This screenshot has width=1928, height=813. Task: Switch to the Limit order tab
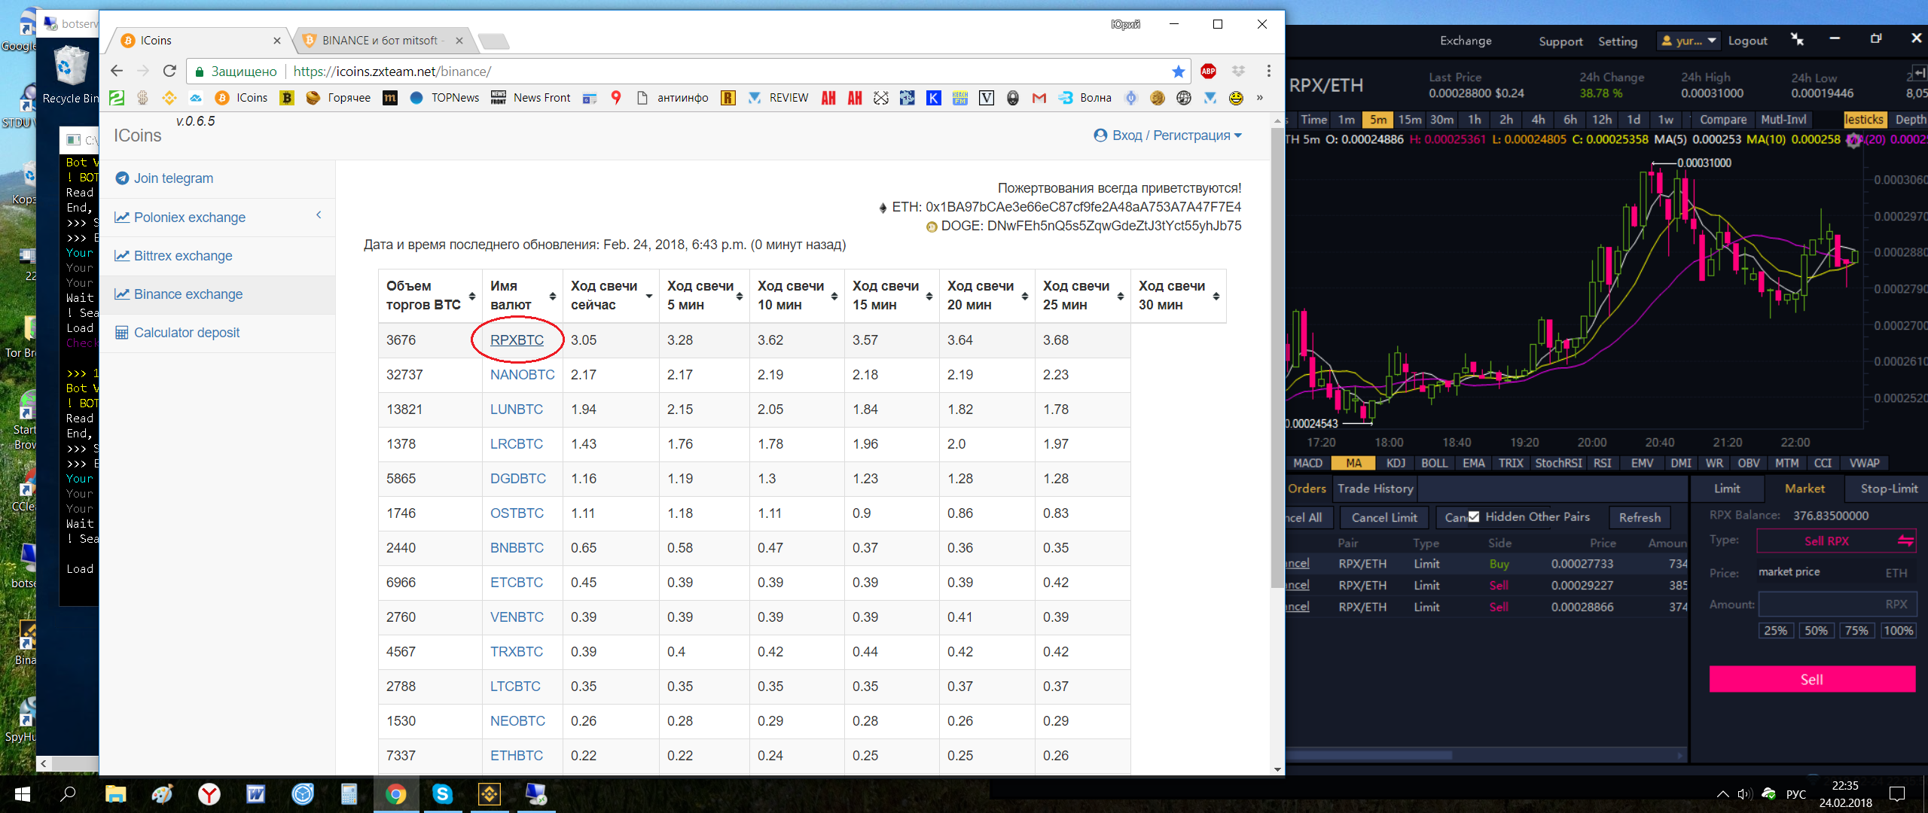(x=1727, y=489)
